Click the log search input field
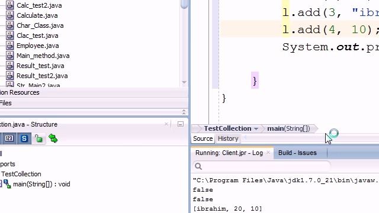Viewport: 379px width, 213px height. point(262,166)
